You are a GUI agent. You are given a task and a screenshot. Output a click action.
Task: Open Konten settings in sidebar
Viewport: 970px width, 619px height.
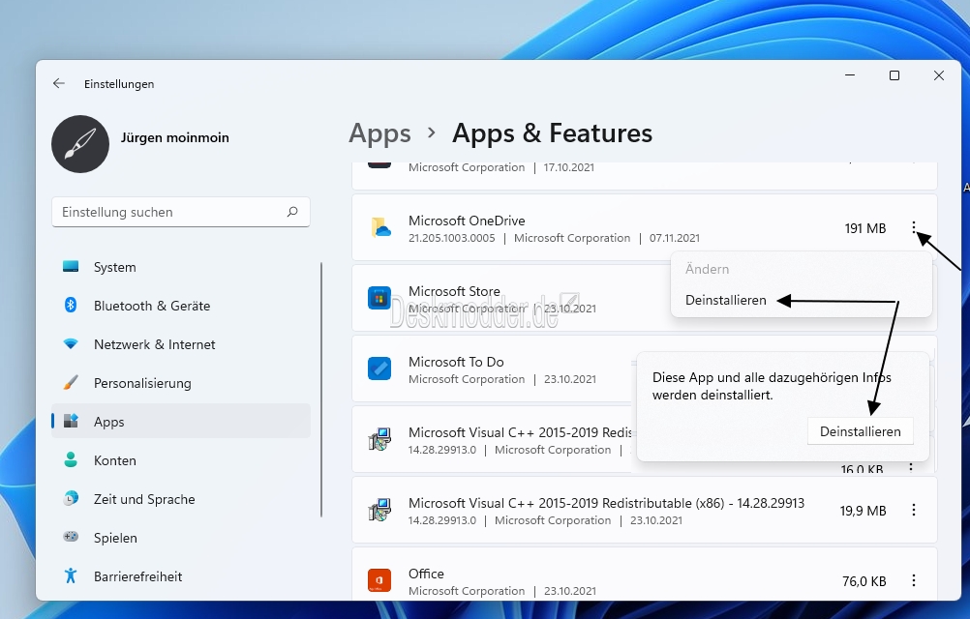(x=181, y=460)
